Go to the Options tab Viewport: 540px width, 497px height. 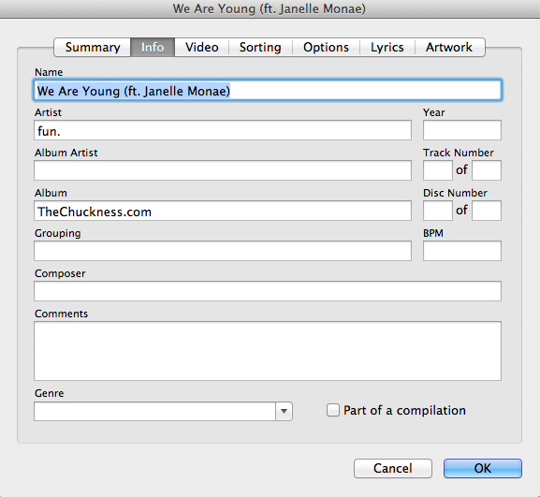(326, 47)
